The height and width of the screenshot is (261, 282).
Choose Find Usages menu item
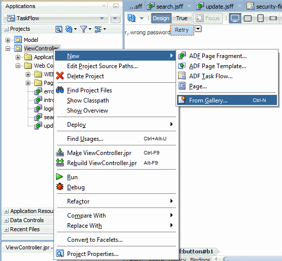click(116, 139)
